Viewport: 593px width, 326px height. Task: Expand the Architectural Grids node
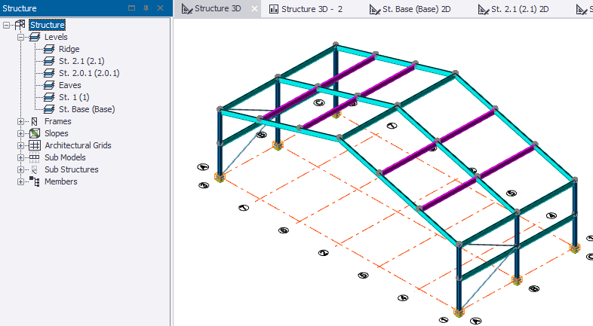click(21, 145)
